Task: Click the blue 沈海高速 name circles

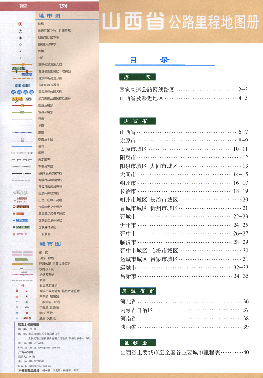Action: [22, 92]
